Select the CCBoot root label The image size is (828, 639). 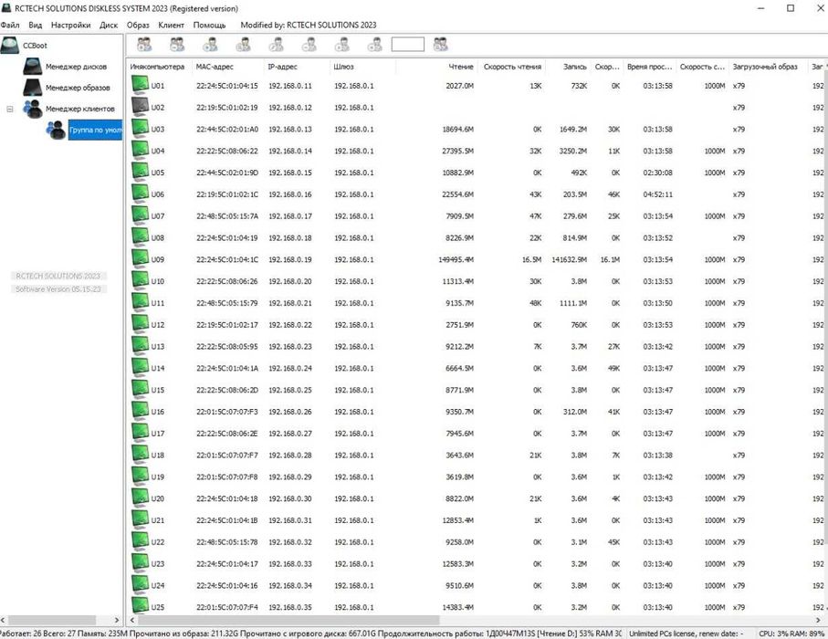[x=35, y=46]
